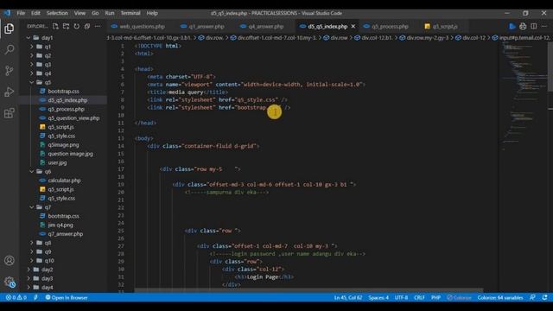Open the Extensions view
553x311 pixels.
[x=10, y=113]
